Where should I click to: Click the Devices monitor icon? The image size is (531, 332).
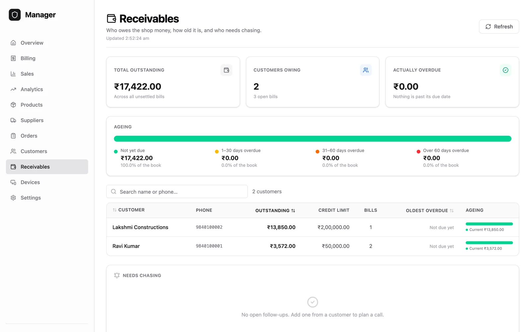(x=13, y=182)
